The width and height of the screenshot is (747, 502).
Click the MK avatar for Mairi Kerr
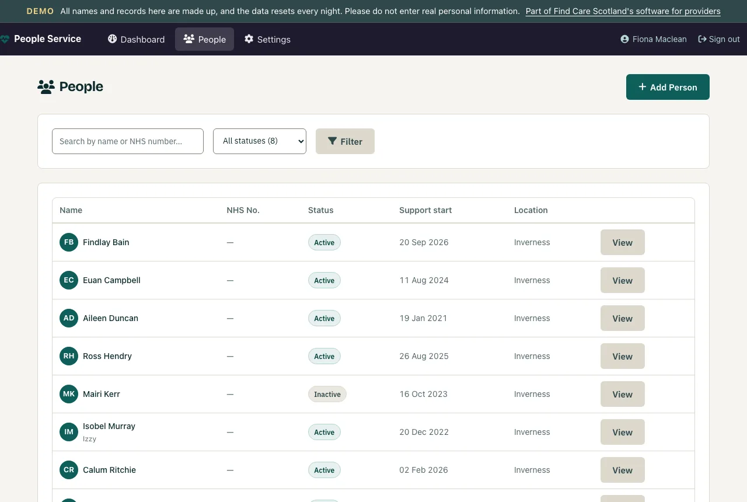click(x=69, y=394)
